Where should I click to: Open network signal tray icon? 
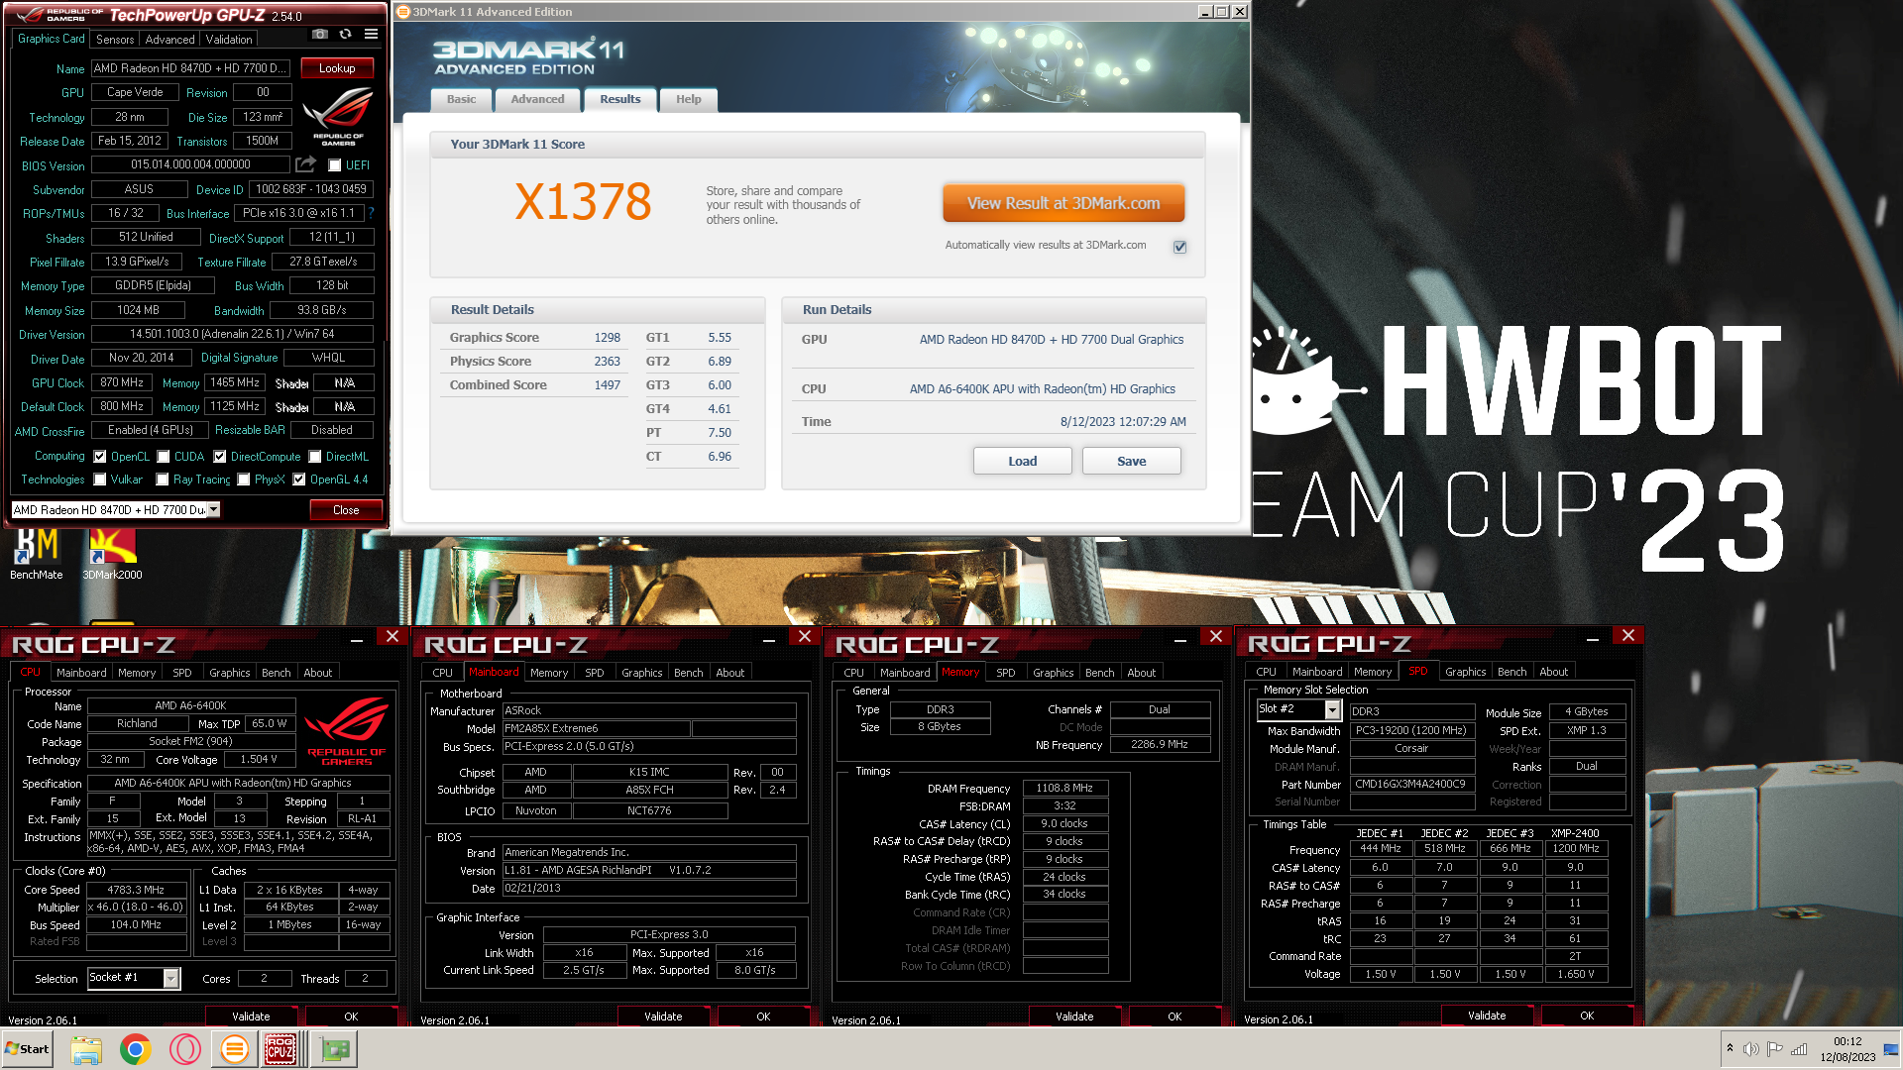pyautogui.click(x=1799, y=1049)
